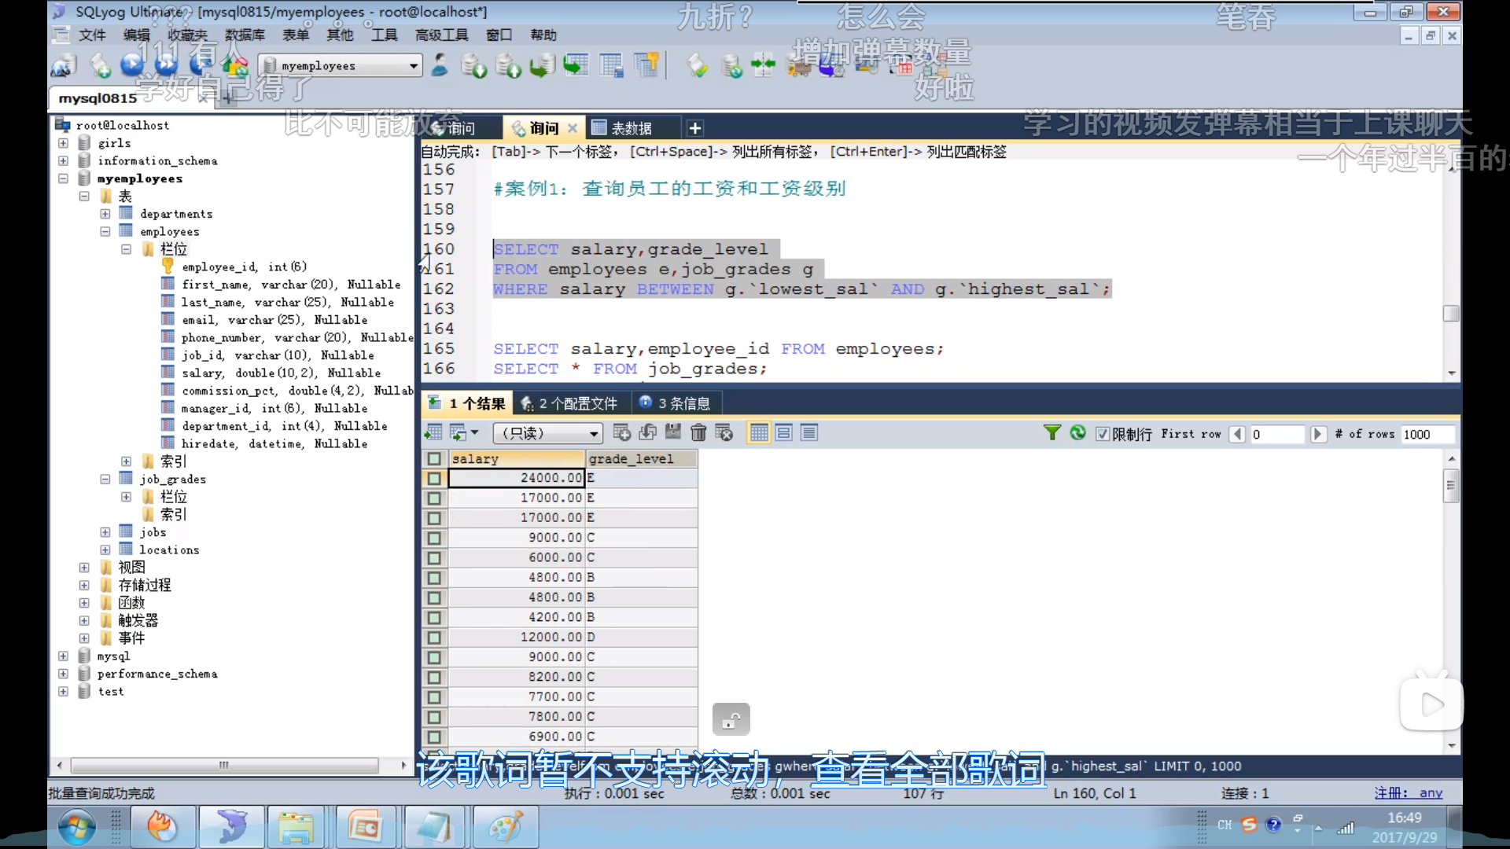Click the First row input field

(x=1277, y=434)
